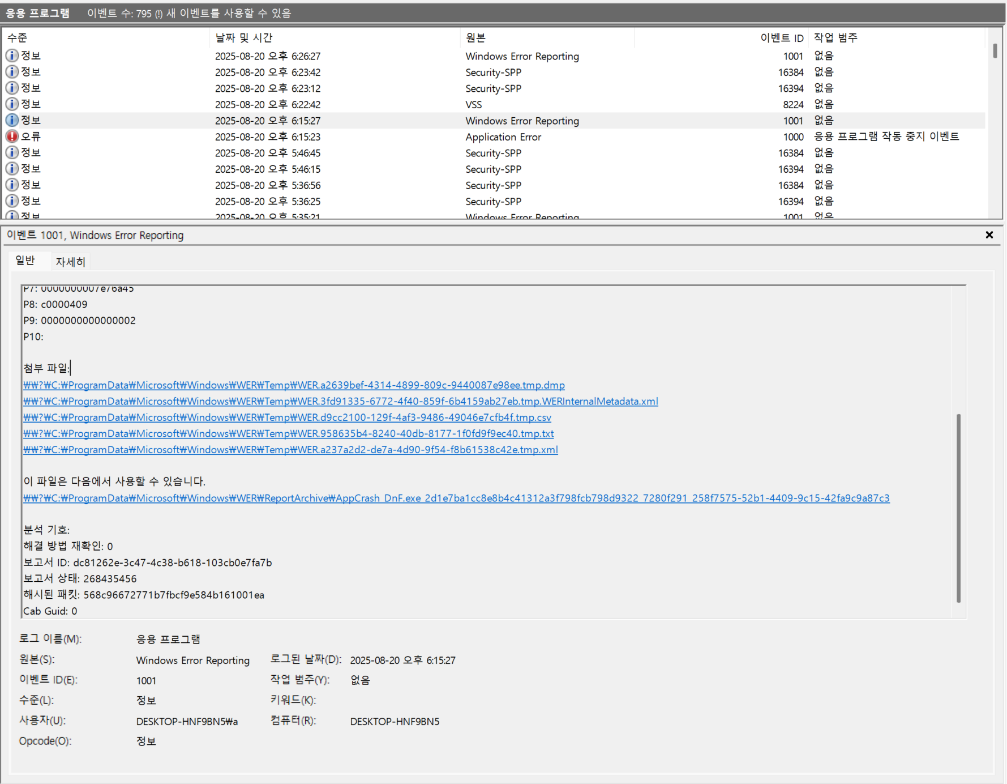Select the 6:26:27 Windows Error Reporting event icon
The width and height of the screenshot is (1007, 784).
click(12, 56)
